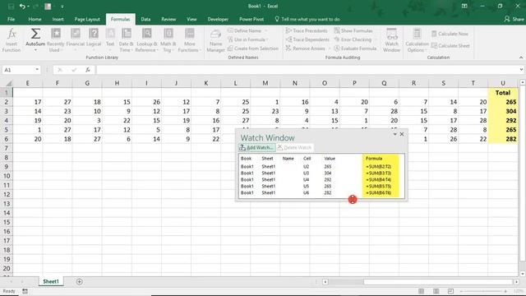Click Use in Formula
The image size is (526, 296).
click(247, 39)
